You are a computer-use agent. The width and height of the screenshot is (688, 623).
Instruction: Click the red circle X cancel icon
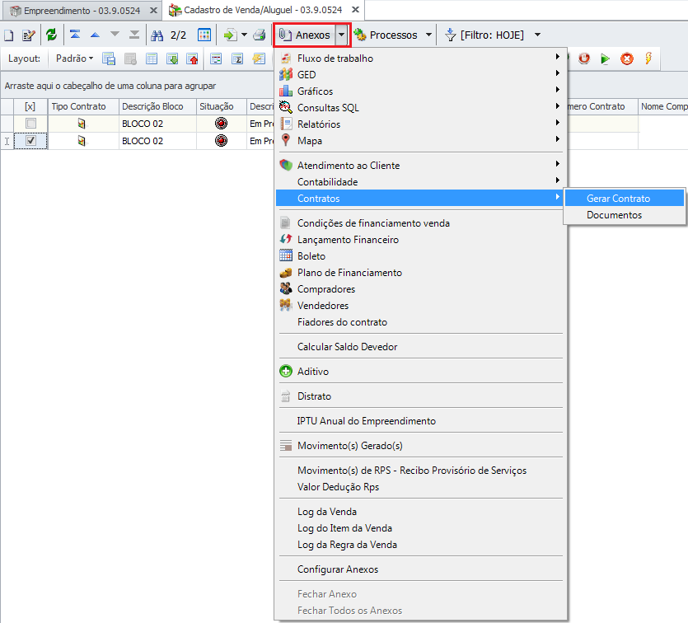[x=627, y=59]
